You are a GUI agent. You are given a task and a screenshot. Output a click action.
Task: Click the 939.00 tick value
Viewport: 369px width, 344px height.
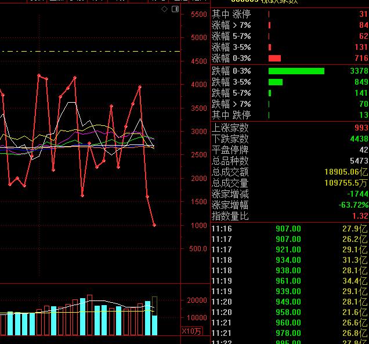(288, 291)
